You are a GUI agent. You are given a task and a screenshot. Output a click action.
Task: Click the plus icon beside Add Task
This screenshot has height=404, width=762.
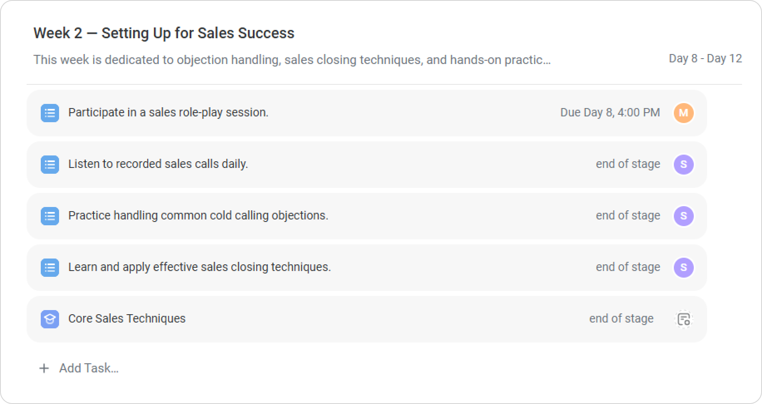point(44,368)
